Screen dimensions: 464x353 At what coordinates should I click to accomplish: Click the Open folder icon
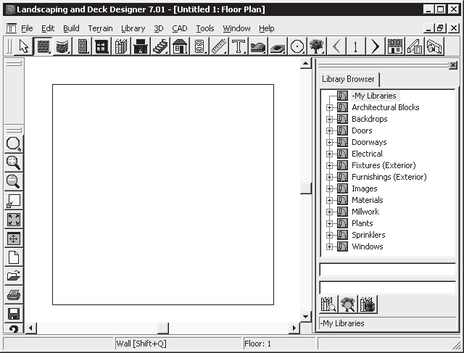(x=14, y=276)
